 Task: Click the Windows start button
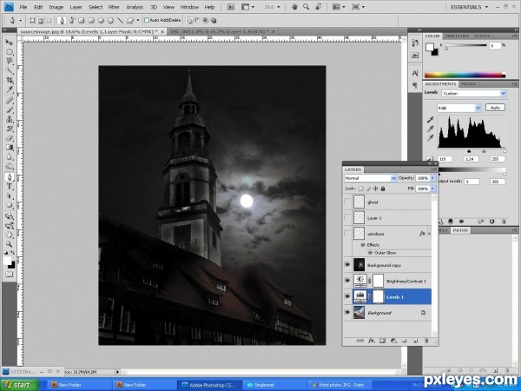click(19, 385)
